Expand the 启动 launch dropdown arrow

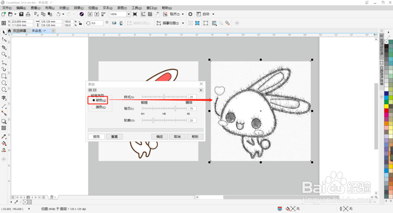tap(213, 14)
